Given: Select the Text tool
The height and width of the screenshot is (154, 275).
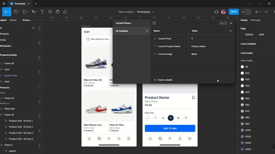Looking at the screenshot, I should coord(42,12).
